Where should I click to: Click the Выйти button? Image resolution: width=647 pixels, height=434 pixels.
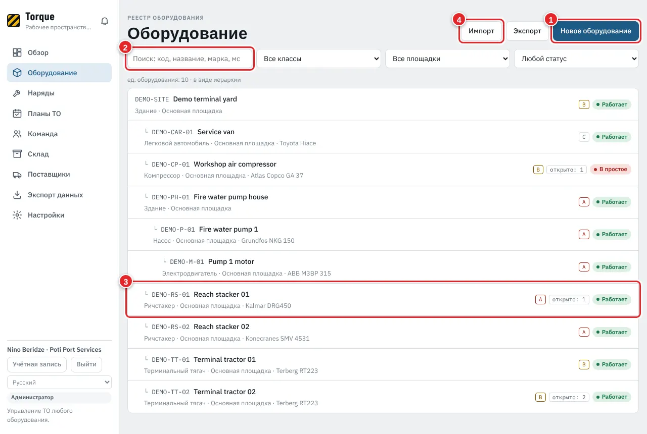pyautogui.click(x=86, y=364)
